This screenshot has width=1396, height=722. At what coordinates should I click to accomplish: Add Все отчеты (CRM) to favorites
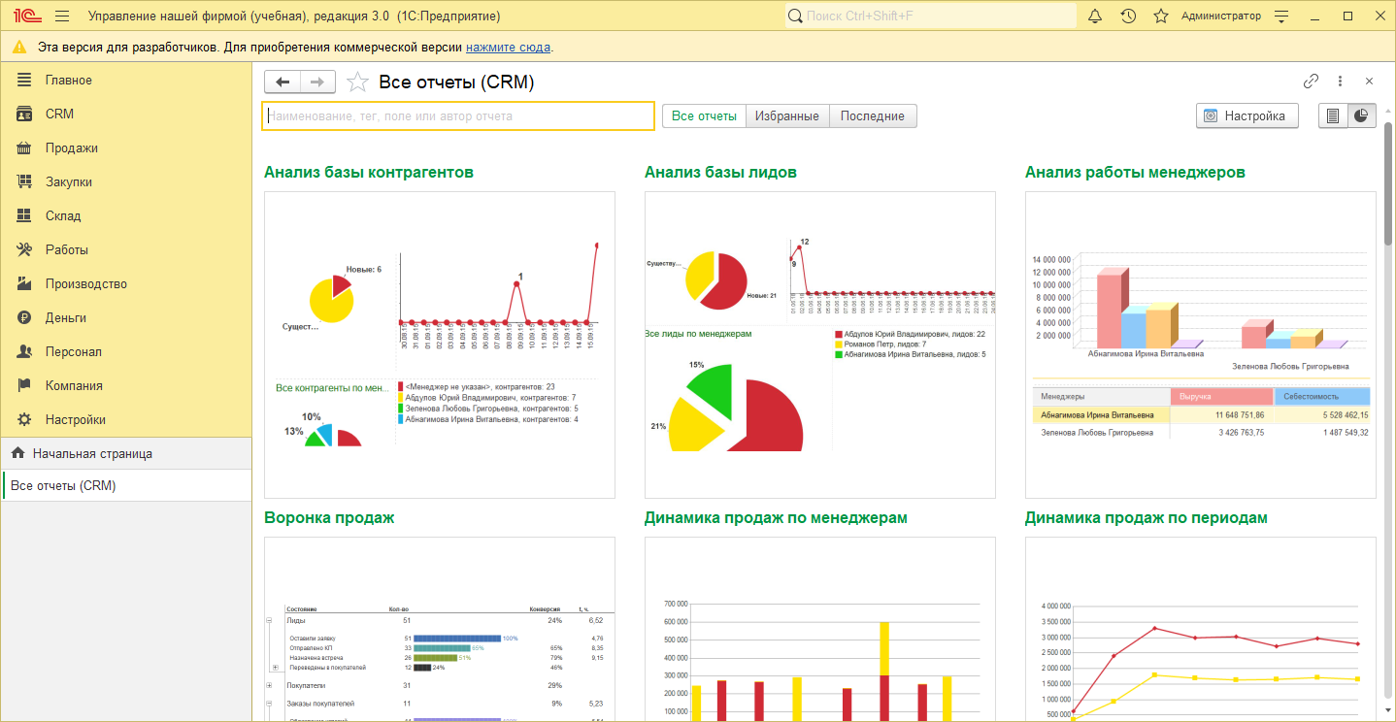pos(357,82)
